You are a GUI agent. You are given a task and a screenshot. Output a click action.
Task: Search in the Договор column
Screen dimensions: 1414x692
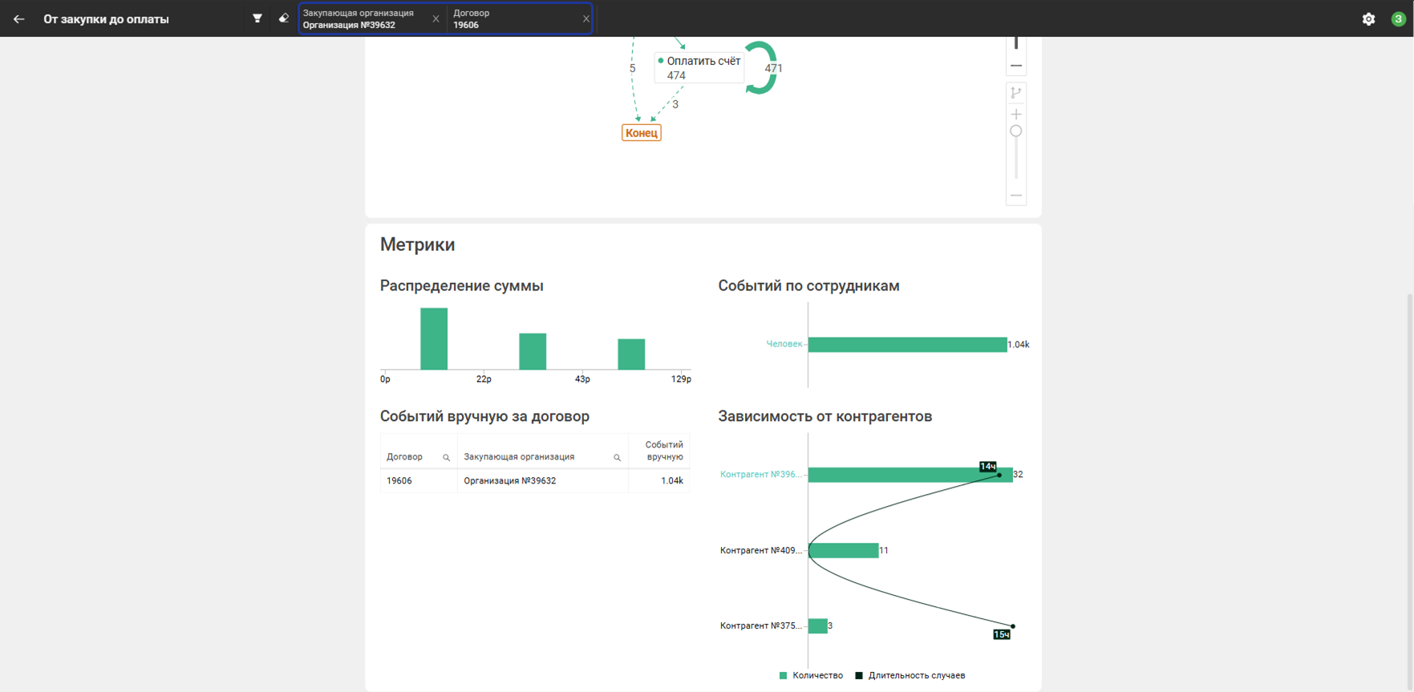(447, 458)
